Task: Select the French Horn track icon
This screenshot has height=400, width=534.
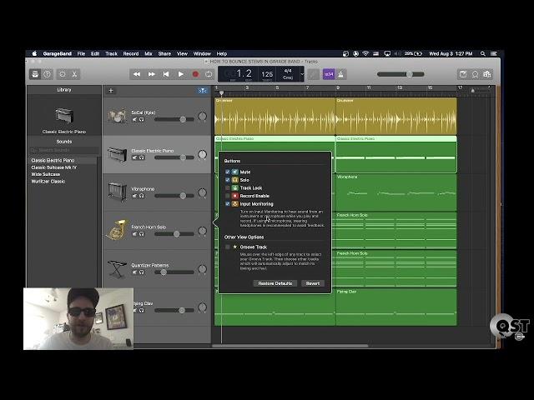Action: pos(117,230)
